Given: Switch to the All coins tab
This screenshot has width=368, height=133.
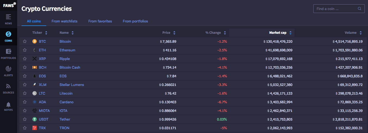Looking at the screenshot, I should tap(34, 21).
